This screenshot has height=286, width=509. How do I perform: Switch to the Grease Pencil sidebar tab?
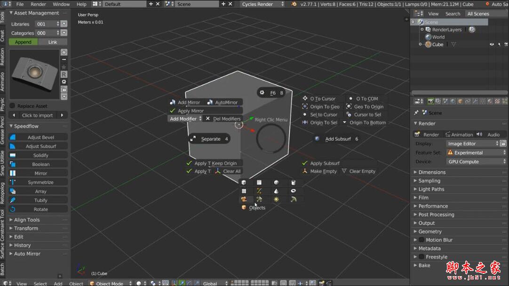[3, 130]
